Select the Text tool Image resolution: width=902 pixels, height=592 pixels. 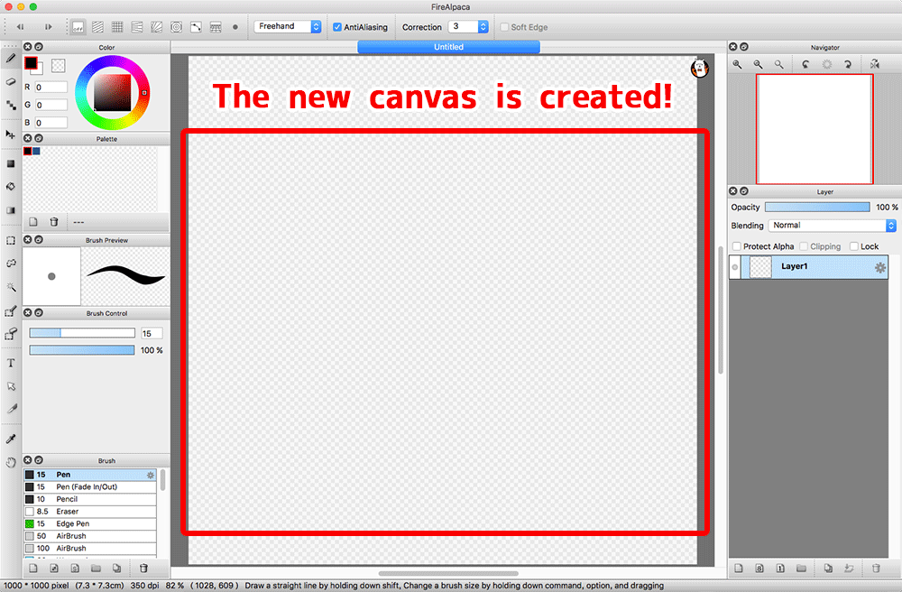coord(11,365)
